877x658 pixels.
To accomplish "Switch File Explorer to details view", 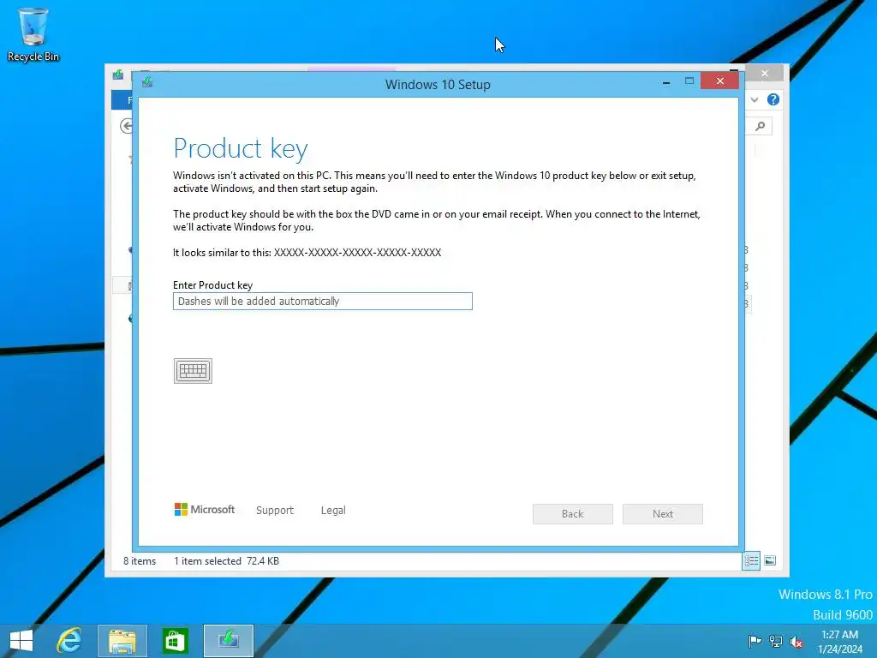I will click(x=751, y=560).
